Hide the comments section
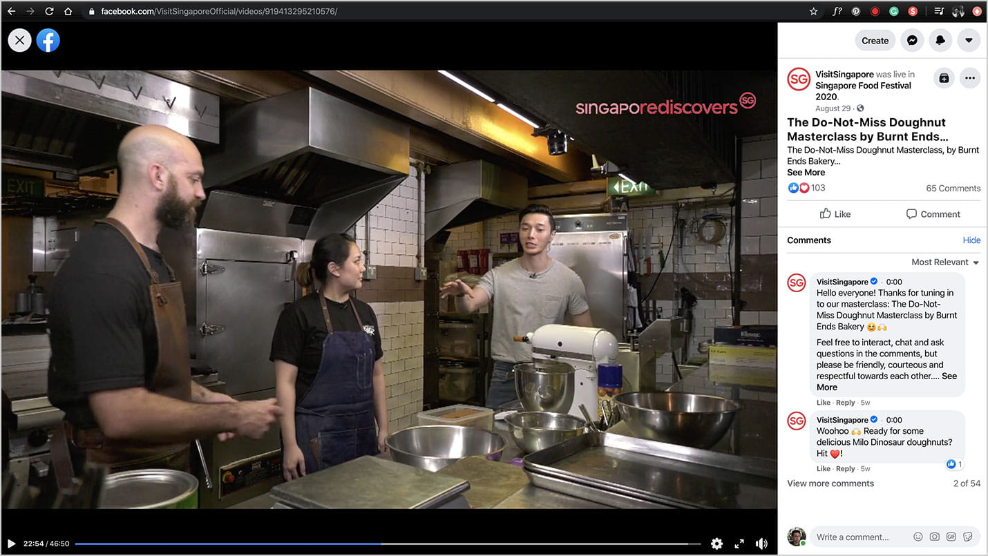Image resolution: width=988 pixels, height=556 pixels. point(971,240)
